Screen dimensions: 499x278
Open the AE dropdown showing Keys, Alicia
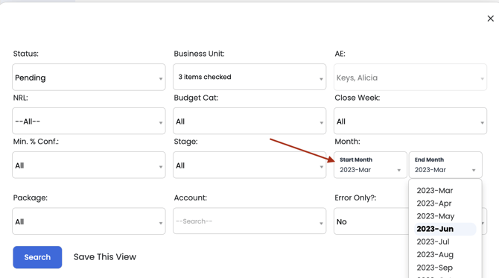tap(410, 77)
